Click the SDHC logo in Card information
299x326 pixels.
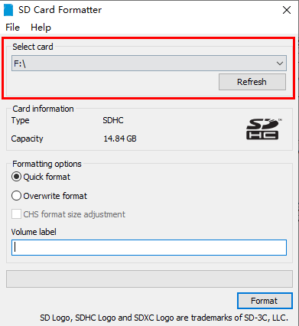tap(263, 129)
